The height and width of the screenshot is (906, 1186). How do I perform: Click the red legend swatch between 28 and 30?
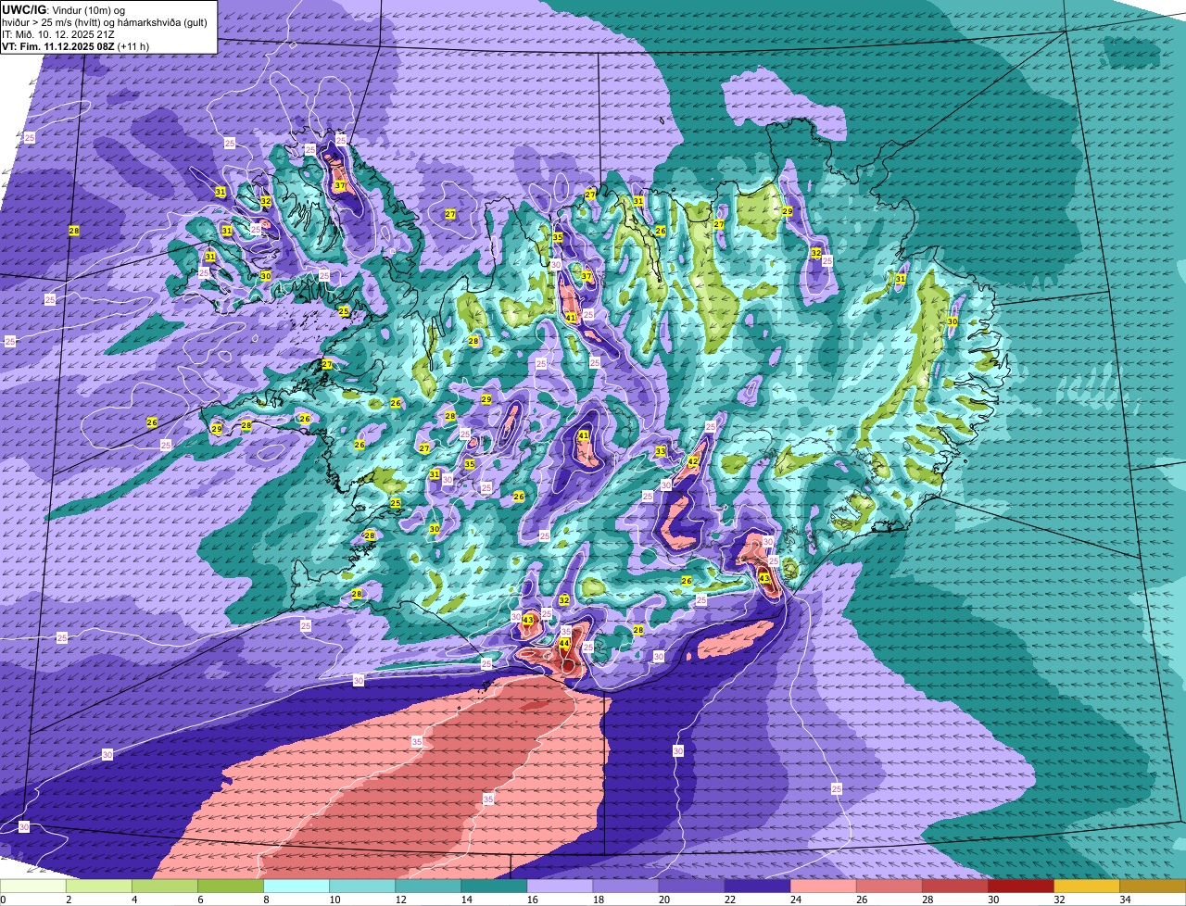point(954,886)
